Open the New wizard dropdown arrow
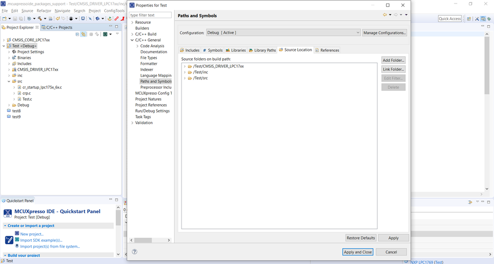This screenshot has width=494, height=264. coord(9,19)
